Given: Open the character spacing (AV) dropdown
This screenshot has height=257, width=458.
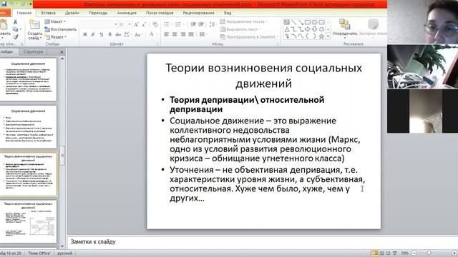Looking at the screenshot, I should (x=127, y=34).
